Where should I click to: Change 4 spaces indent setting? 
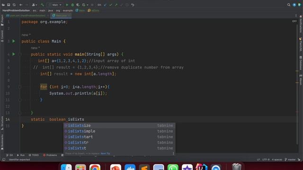coord(277,160)
